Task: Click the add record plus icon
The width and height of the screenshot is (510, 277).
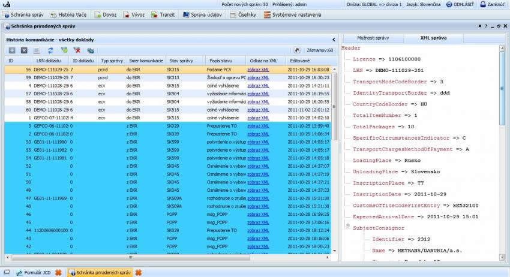Action: tap(12, 50)
